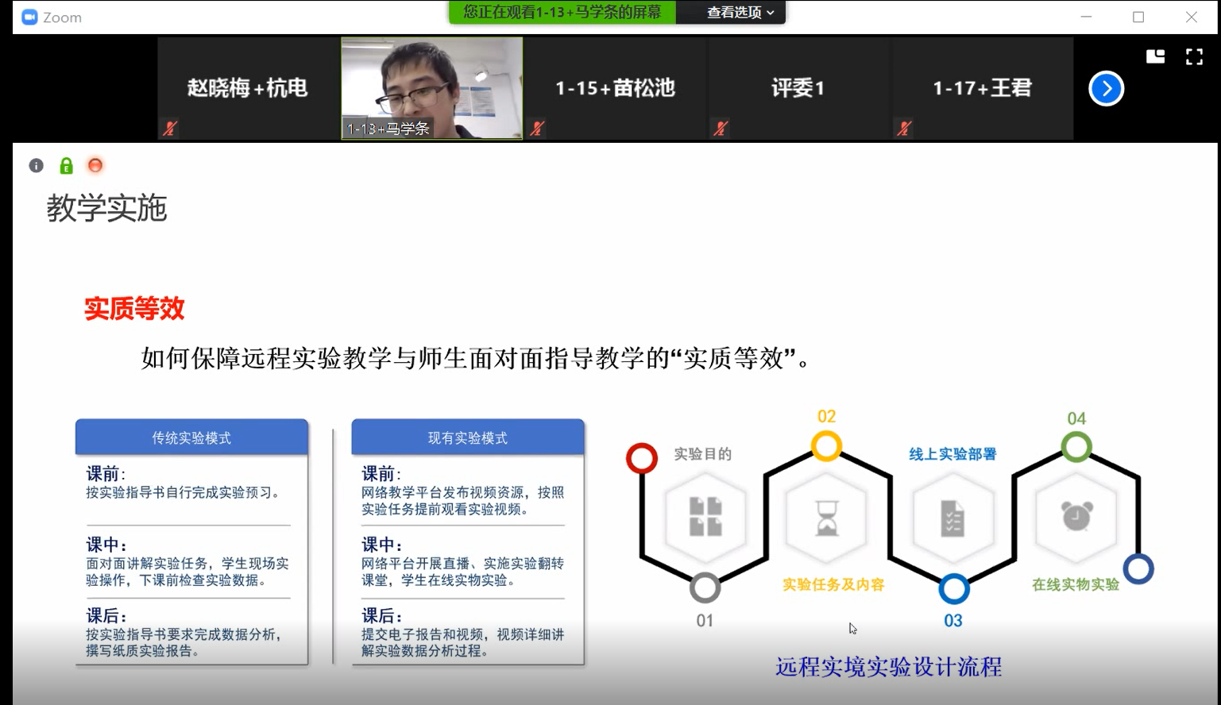The height and width of the screenshot is (705, 1221).
Task: Click 课中 heading under 现有实验模式
Action: (381, 545)
